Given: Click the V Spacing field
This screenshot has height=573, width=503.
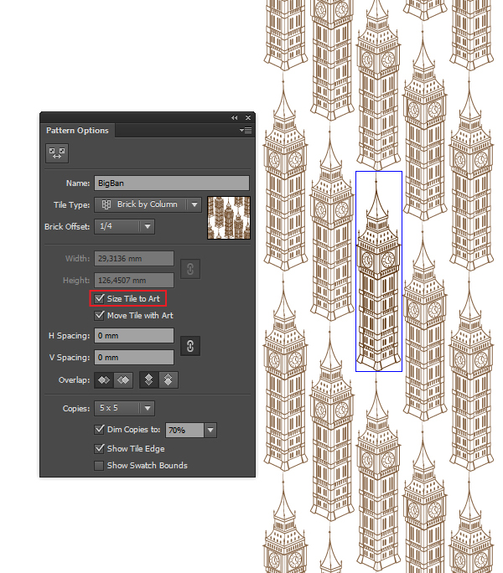Looking at the screenshot, I should click(134, 358).
